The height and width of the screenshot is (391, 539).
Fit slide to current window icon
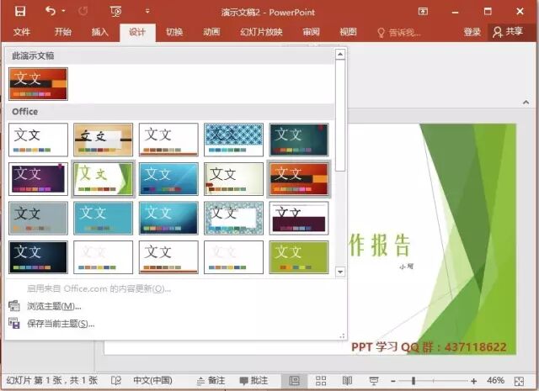click(519, 381)
